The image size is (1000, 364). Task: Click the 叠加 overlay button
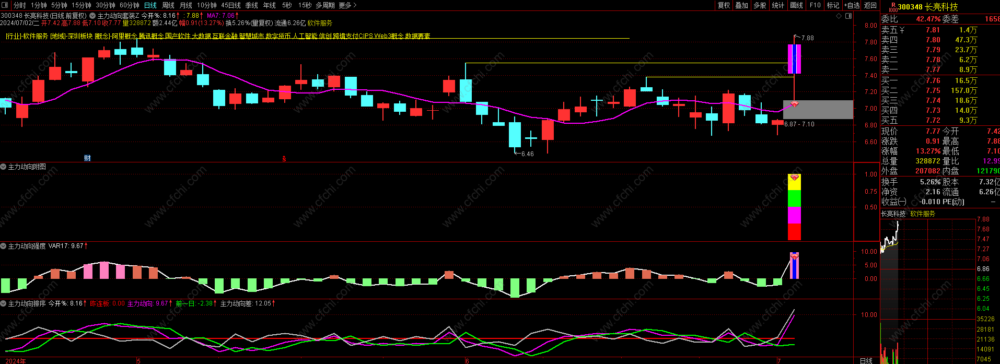pos(742,5)
